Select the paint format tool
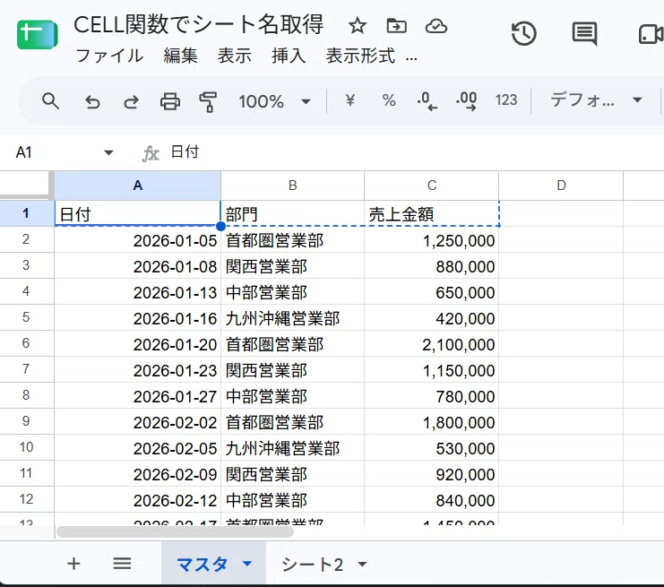Viewport: 664px width, 587px height. 208,102
